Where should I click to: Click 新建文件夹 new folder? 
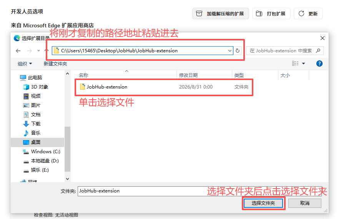tap(55, 64)
